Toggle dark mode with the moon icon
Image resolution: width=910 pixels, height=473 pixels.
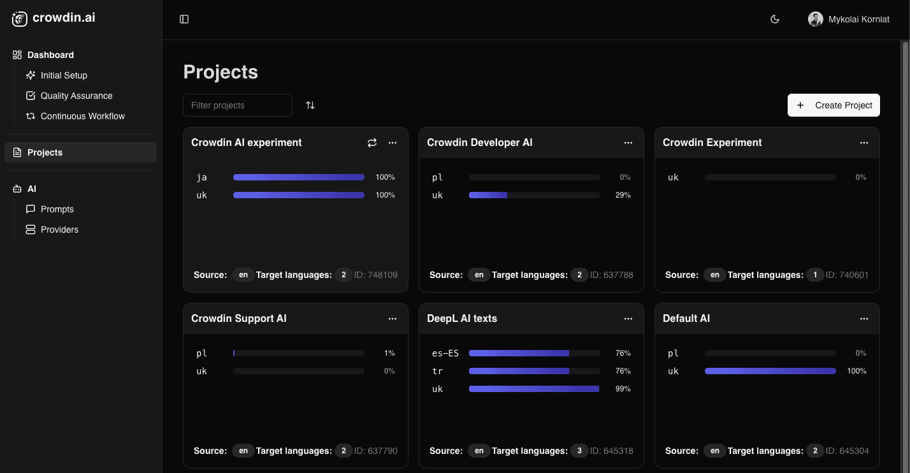coord(774,19)
